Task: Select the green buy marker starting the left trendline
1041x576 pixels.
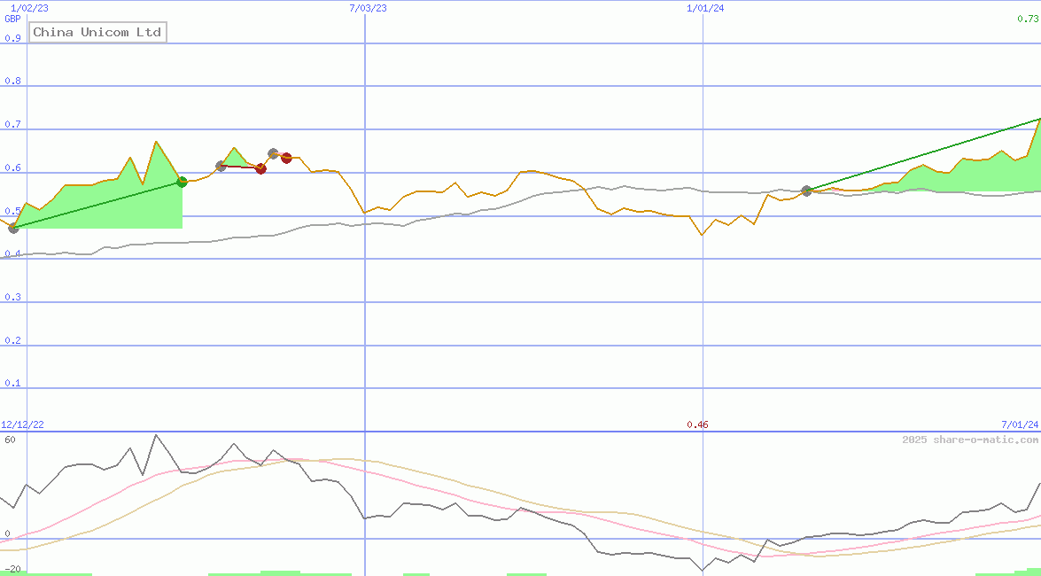Action: pos(12,228)
